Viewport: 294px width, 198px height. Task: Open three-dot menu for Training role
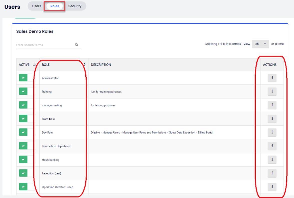click(272, 91)
